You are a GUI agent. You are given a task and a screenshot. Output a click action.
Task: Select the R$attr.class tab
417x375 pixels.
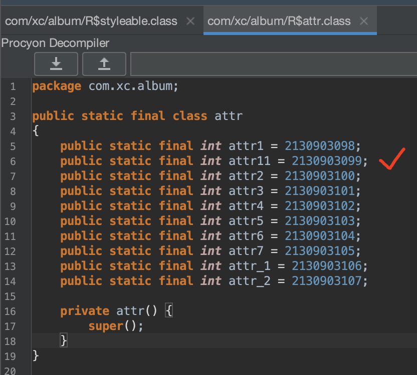[279, 21]
